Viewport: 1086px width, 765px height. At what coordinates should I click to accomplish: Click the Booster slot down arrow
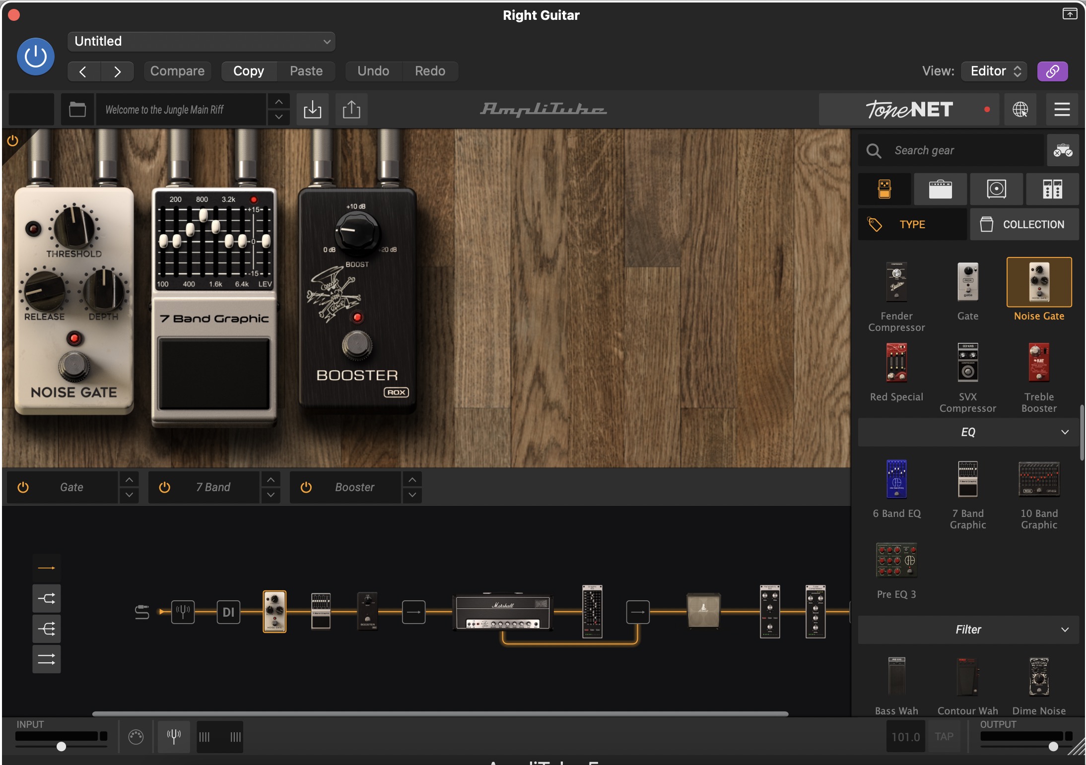pos(412,495)
